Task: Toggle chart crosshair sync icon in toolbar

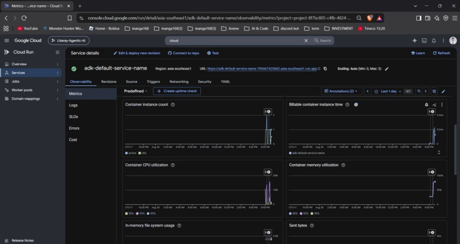Action: pyautogui.click(x=434, y=91)
